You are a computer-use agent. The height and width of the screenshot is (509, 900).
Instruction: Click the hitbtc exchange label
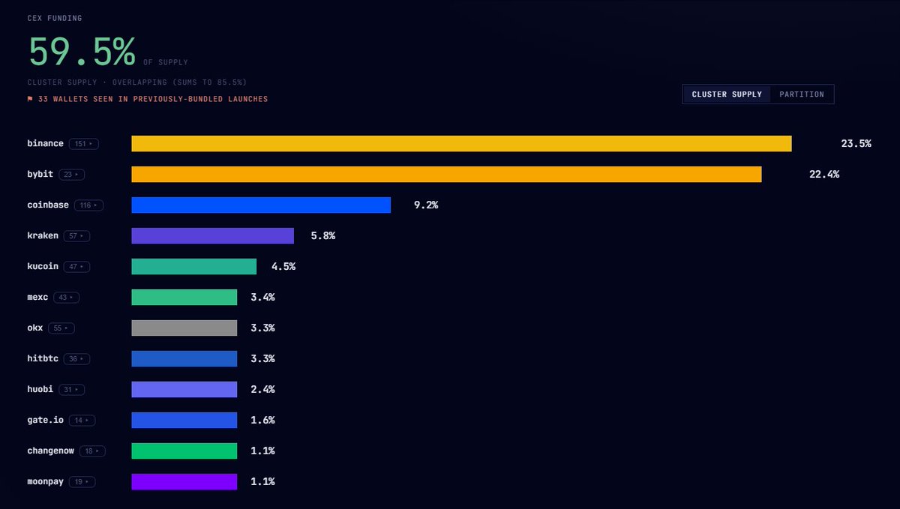pyautogui.click(x=43, y=358)
